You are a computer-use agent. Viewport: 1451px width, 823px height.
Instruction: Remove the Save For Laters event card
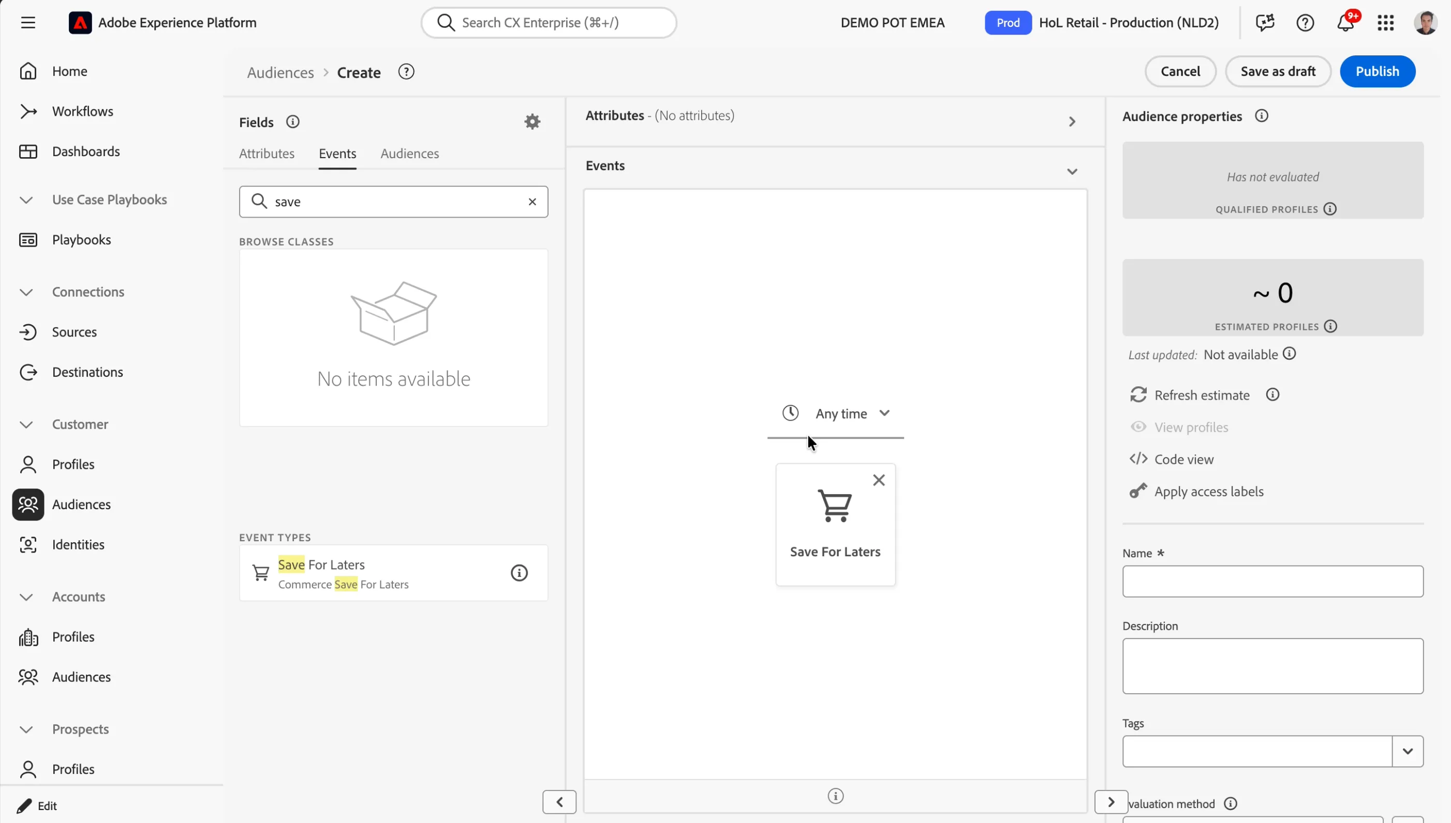(879, 480)
